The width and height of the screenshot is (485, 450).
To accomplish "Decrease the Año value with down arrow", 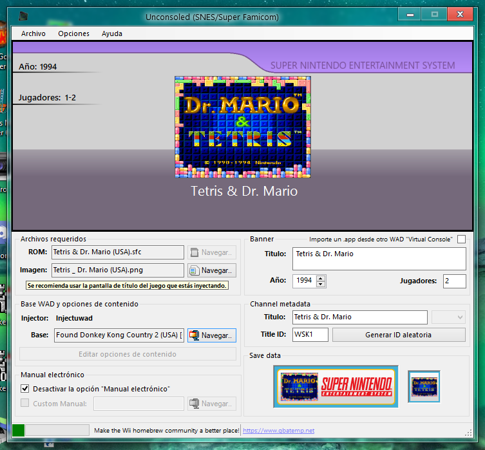I will coord(321,284).
